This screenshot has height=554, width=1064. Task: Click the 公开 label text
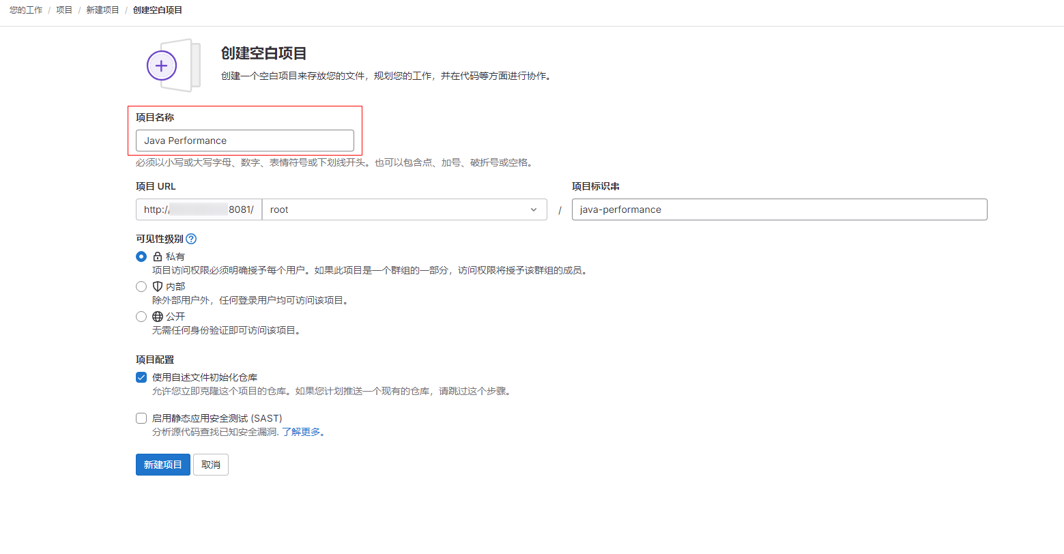pyautogui.click(x=175, y=317)
